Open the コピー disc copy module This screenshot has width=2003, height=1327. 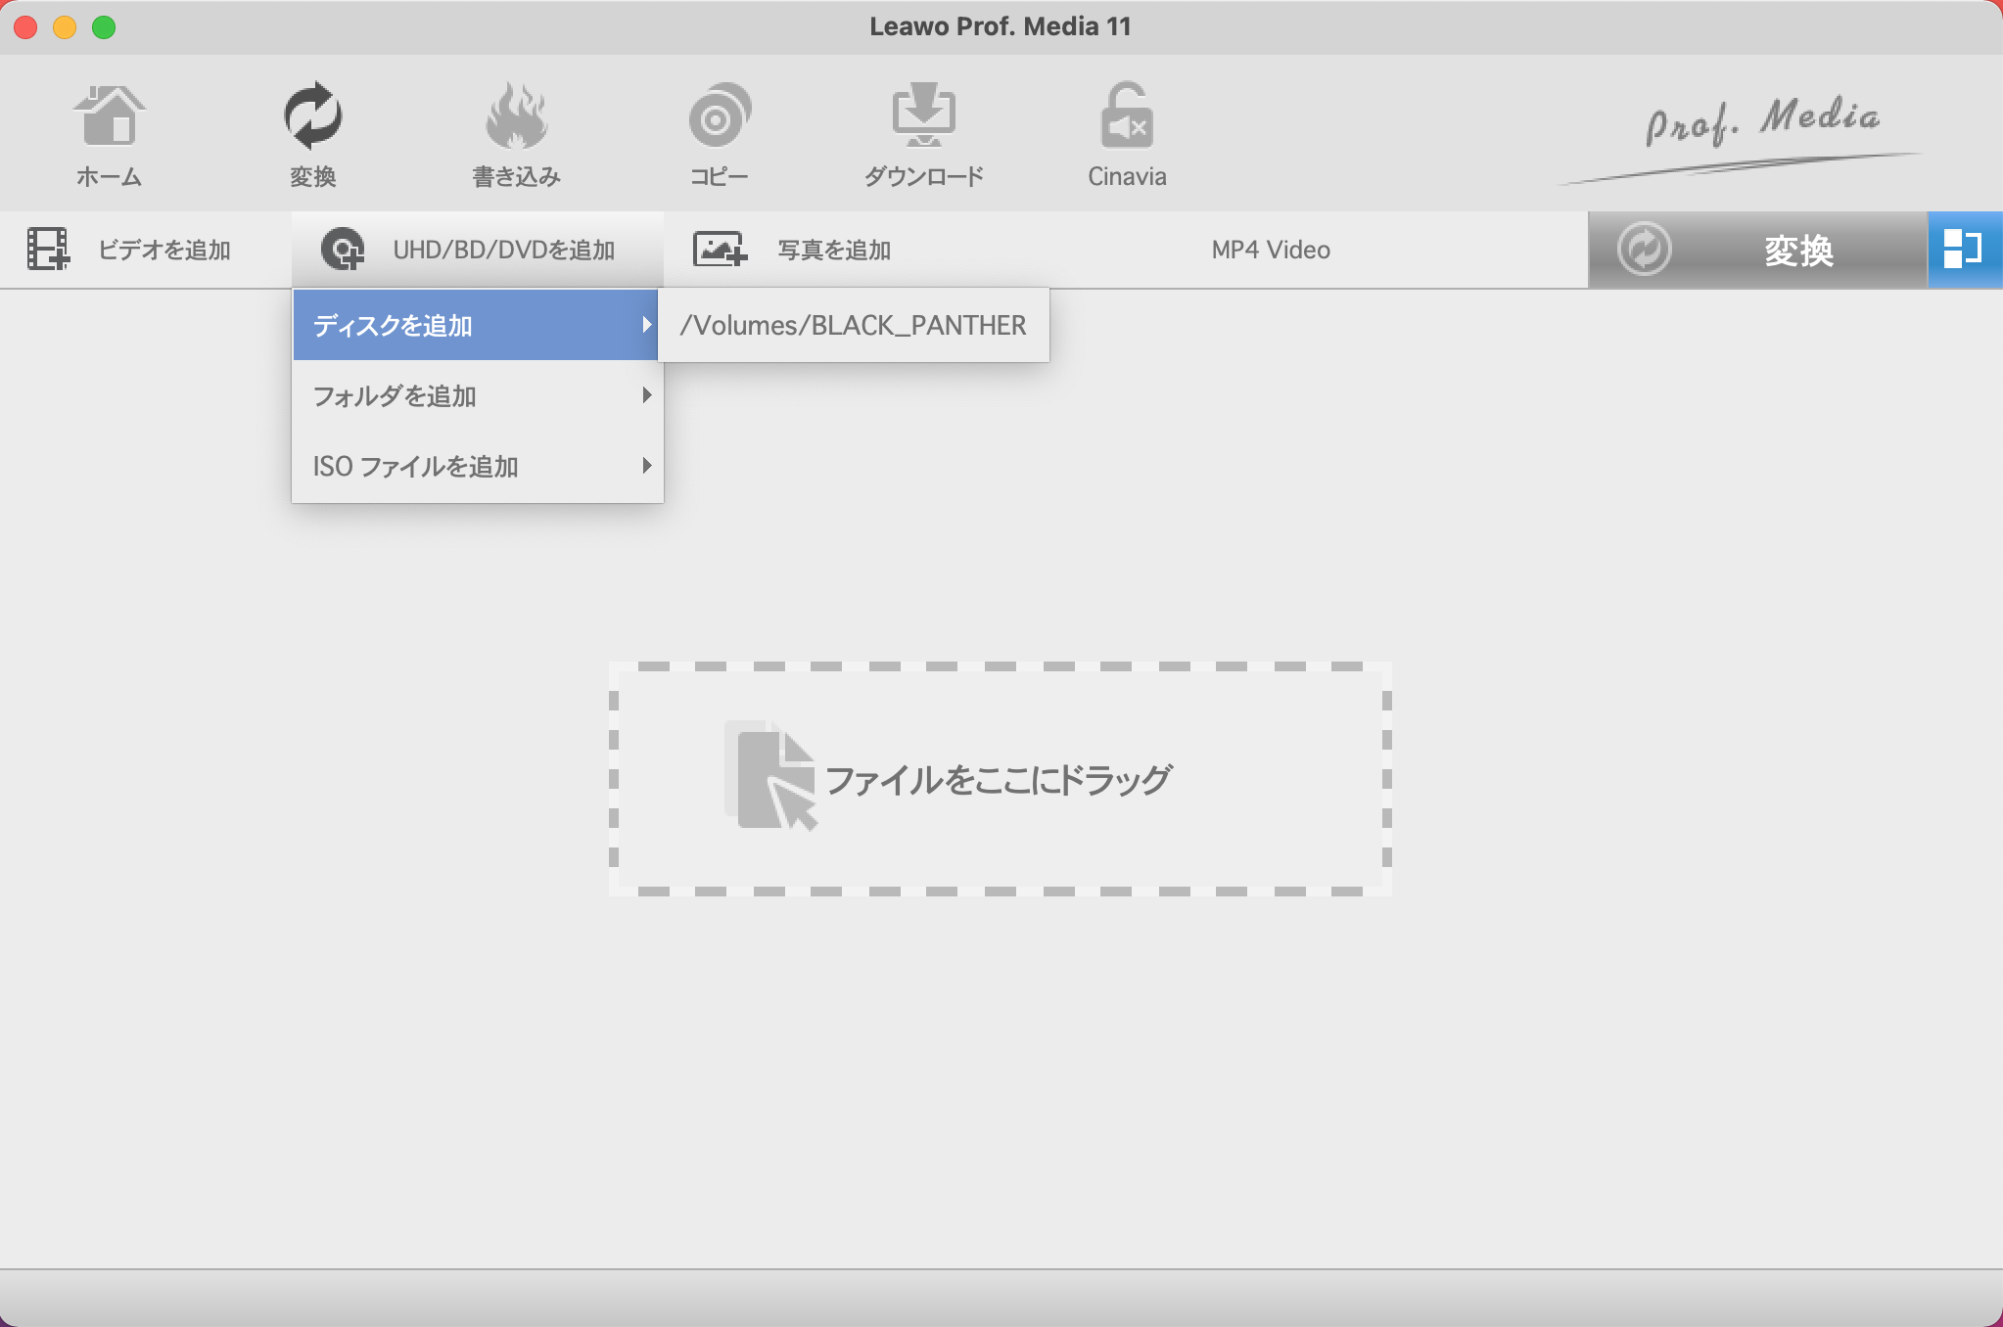coord(719,135)
